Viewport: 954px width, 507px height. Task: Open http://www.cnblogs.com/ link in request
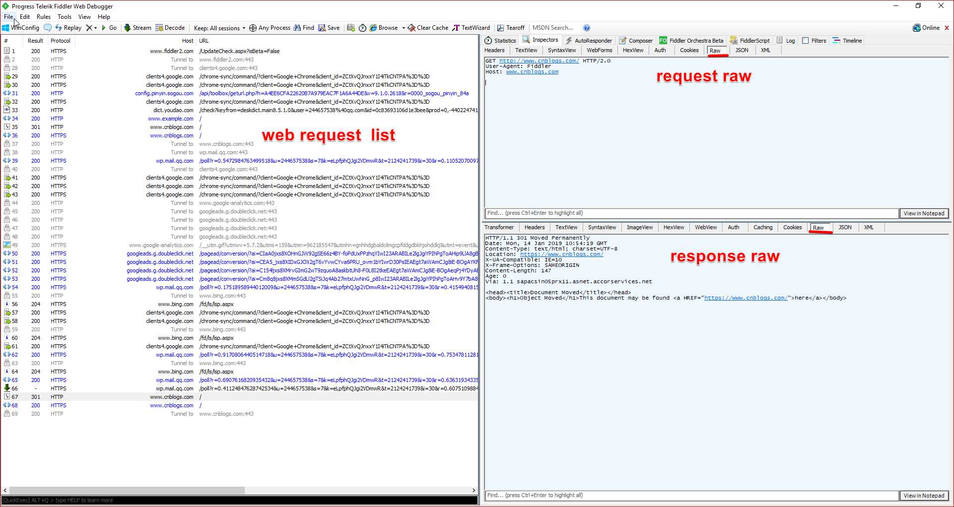click(539, 61)
